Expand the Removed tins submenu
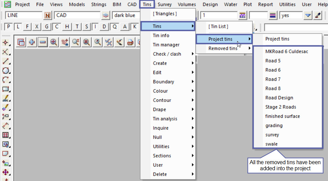Screen dimensions: 328x181 click(x=224, y=48)
